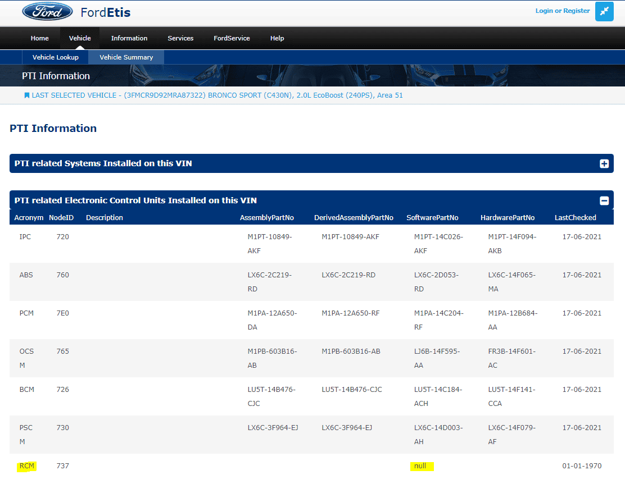Click the blue collapse-arrows icon near Login
Screen dimensions: 625x484
click(x=604, y=12)
